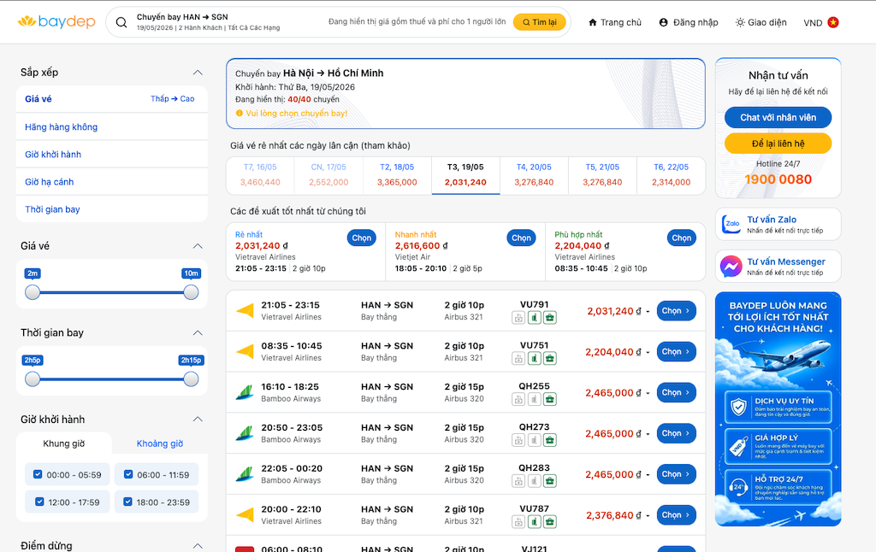Click the carry-on bag icon for QH255
The height and width of the screenshot is (552, 876).
[x=550, y=399]
